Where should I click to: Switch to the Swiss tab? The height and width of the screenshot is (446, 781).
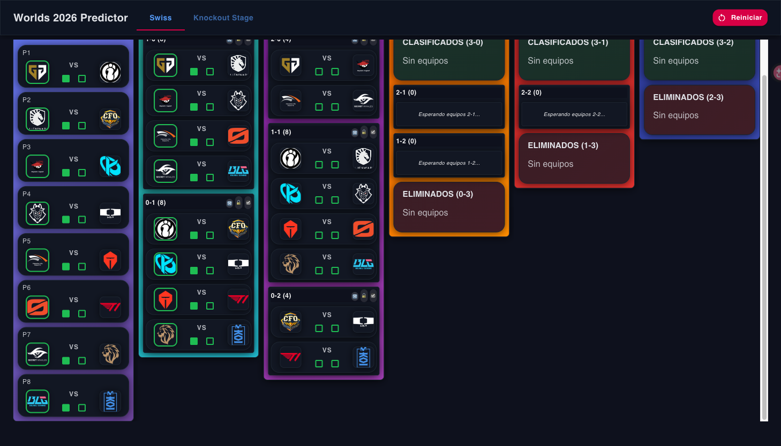[x=161, y=18]
